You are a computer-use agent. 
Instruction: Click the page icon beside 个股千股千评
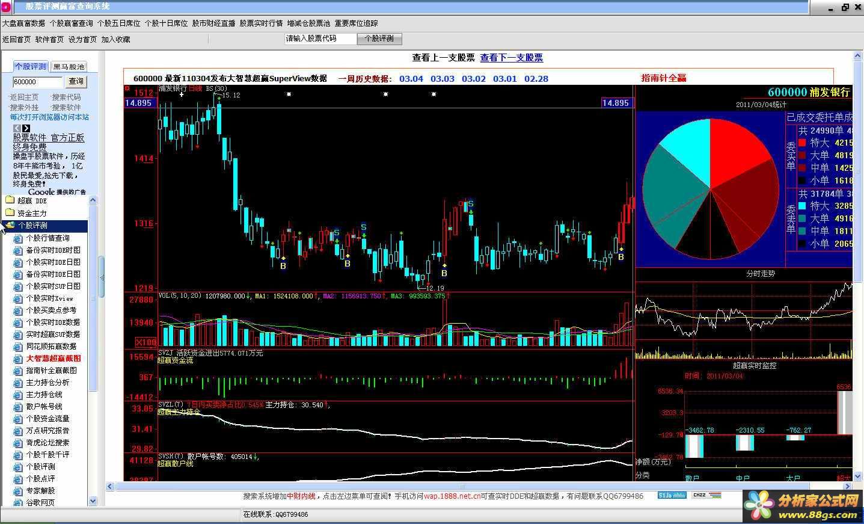click(x=18, y=455)
